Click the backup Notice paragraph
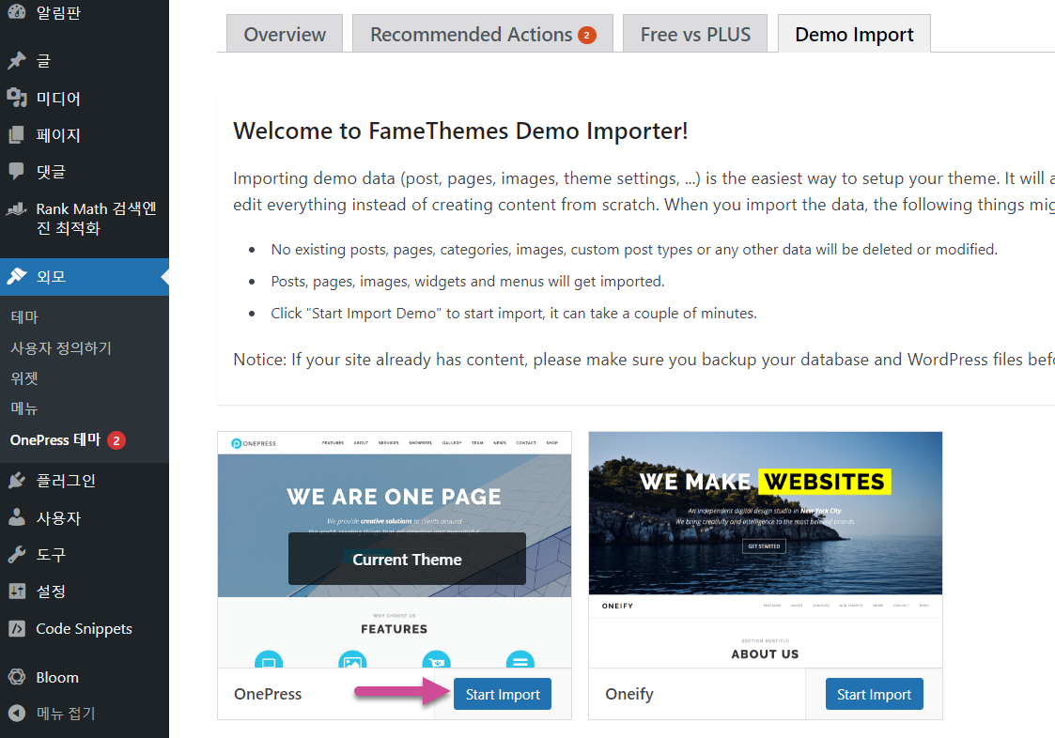The image size is (1055, 738). (644, 360)
